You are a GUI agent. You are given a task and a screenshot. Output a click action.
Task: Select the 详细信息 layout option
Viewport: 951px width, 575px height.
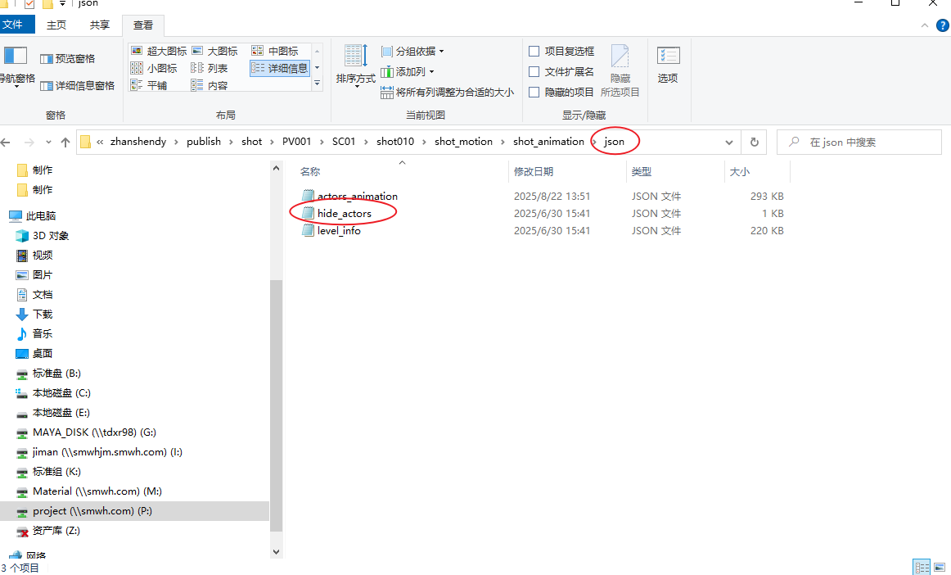pyautogui.click(x=280, y=68)
